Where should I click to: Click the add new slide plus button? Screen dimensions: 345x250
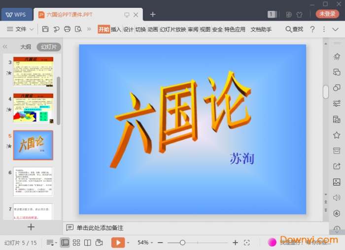click(x=31, y=227)
